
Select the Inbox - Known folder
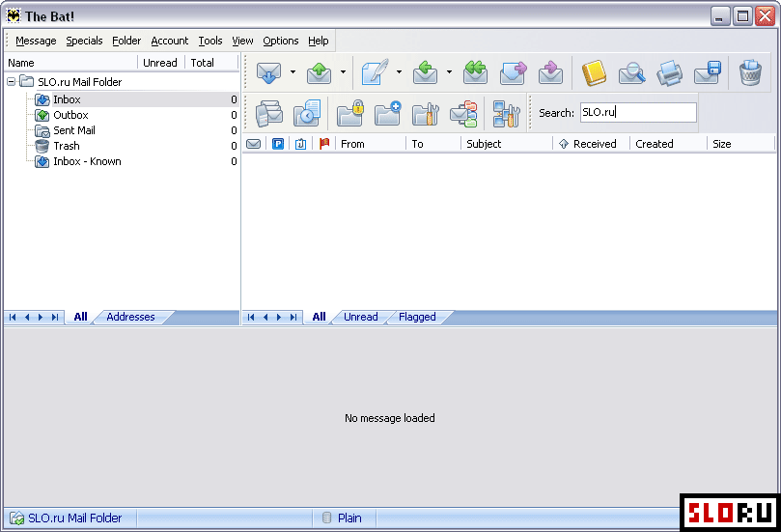click(x=87, y=161)
